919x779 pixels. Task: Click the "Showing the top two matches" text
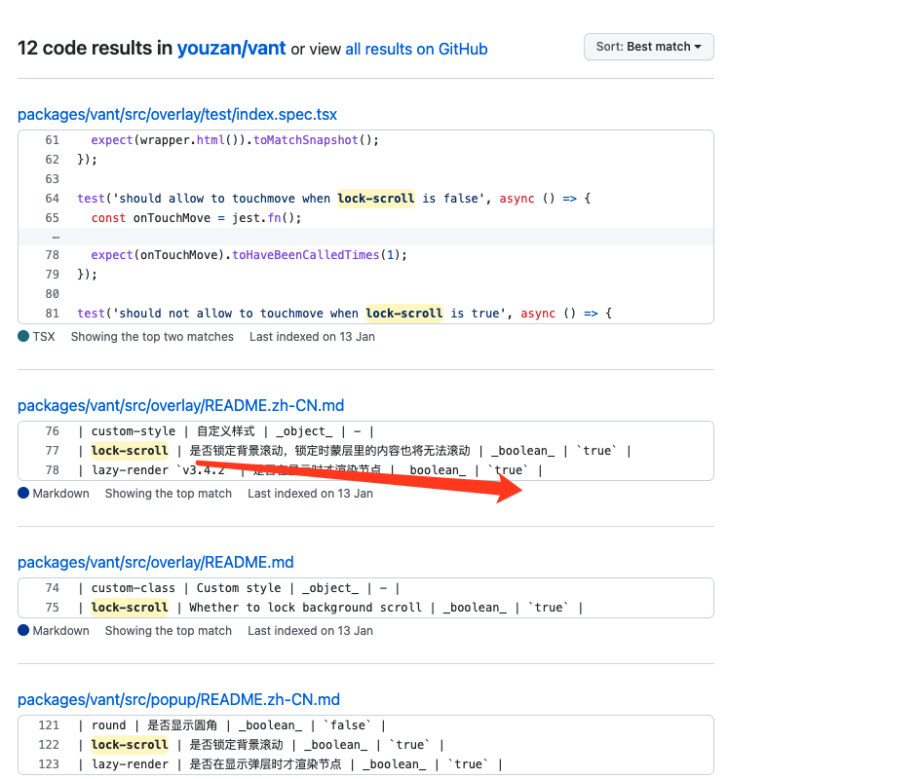(152, 337)
